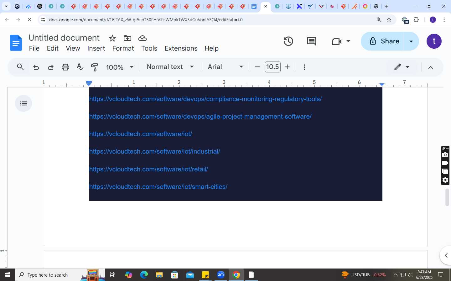Viewport: 451px width, 281px height.
Task: Expand editing mode pencil dropdown
Action: pyautogui.click(x=402, y=67)
